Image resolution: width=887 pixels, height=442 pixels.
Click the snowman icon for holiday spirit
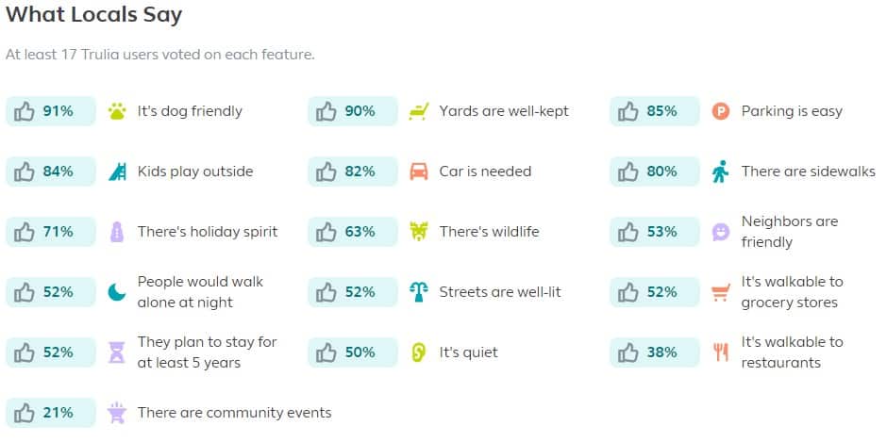tap(117, 232)
